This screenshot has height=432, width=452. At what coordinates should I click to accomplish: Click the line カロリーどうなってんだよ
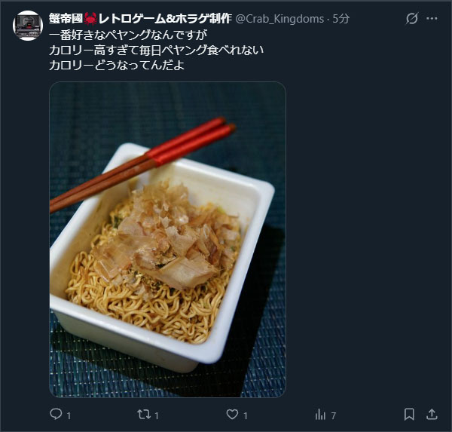click(x=117, y=66)
